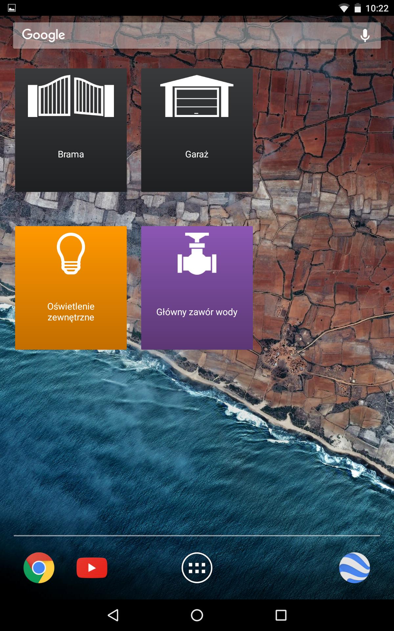Launch YouTube app from dock

[x=92, y=568]
